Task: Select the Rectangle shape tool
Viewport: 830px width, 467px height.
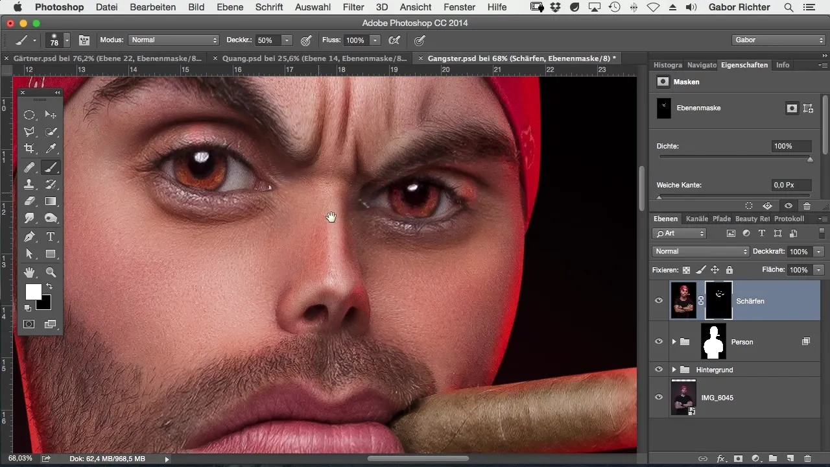Action: pos(51,254)
